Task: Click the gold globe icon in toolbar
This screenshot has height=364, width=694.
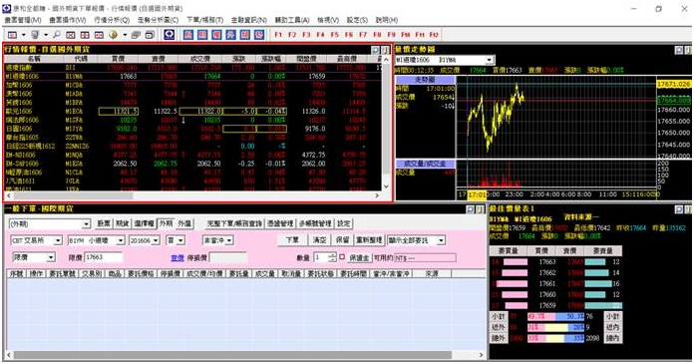Action: tap(114, 35)
